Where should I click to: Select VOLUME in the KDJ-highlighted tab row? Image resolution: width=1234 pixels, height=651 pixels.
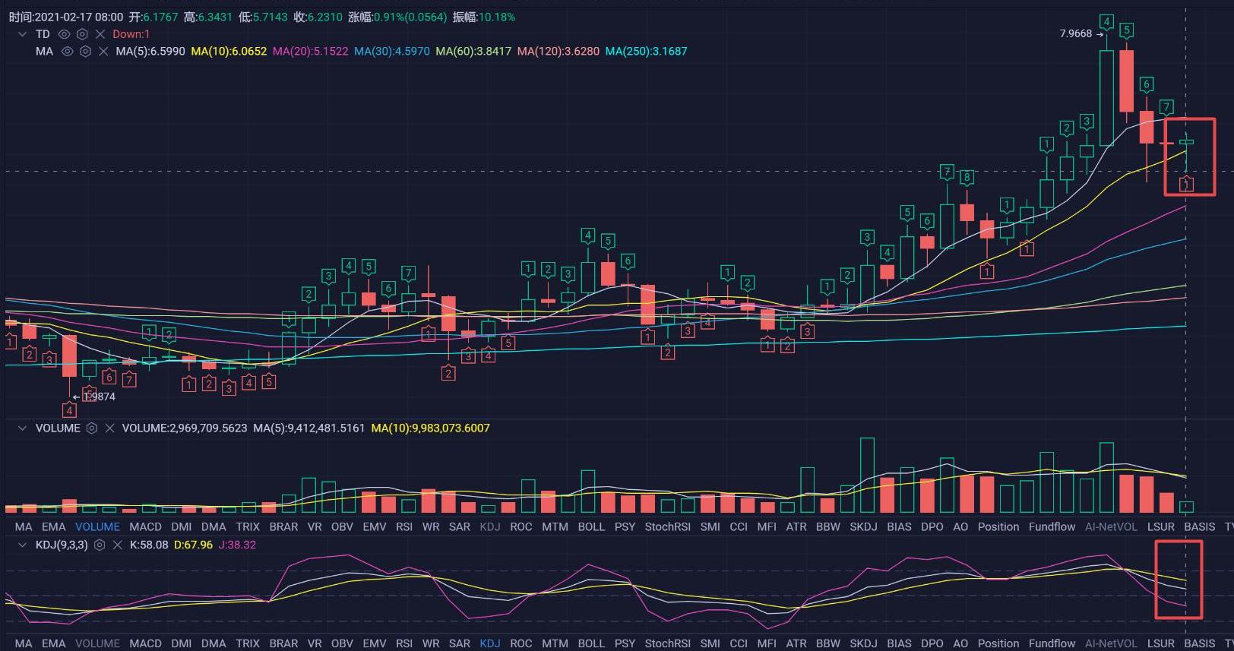pos(97,643)
